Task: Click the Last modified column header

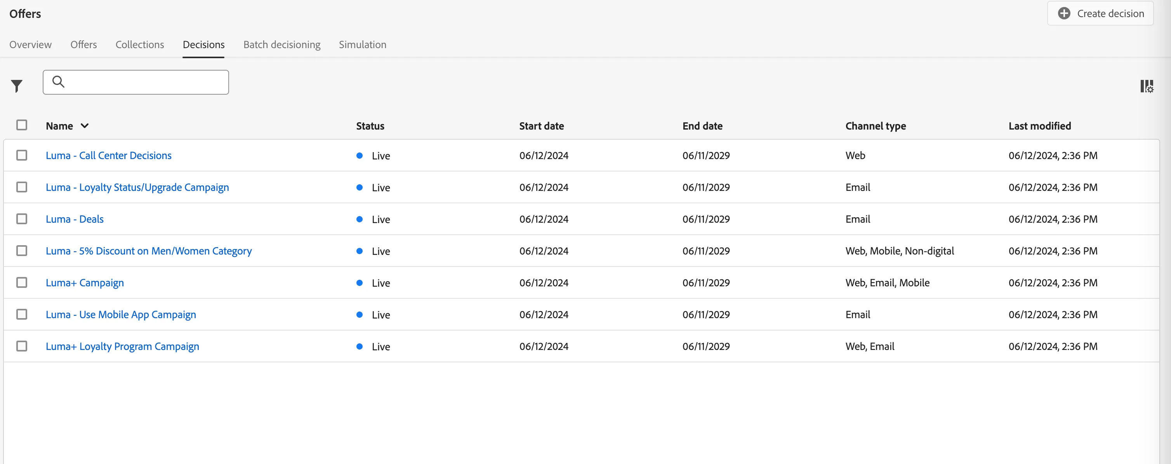Action: tap(1040, 126)
